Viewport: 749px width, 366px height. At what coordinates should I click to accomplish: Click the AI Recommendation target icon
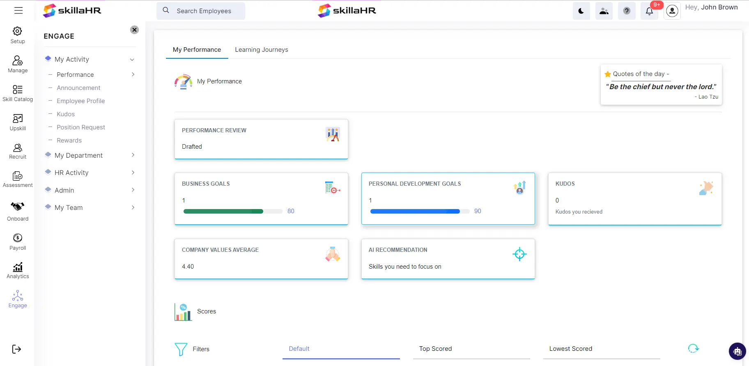(519, 254)
